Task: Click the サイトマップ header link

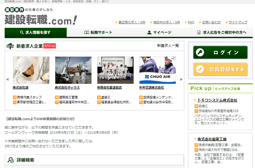Action: [x=238, y=22]
